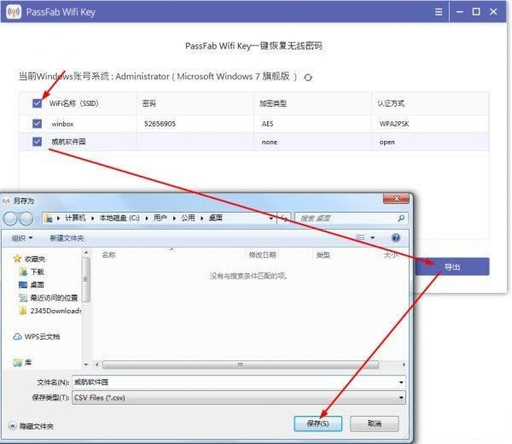Sort by the 修改日期 column header

click(263, 254)
